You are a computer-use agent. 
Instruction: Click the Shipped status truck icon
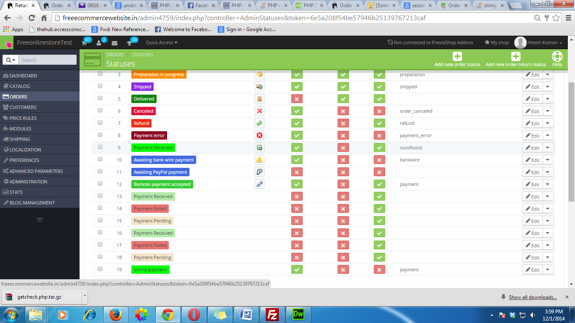click(x=259, y=87)
